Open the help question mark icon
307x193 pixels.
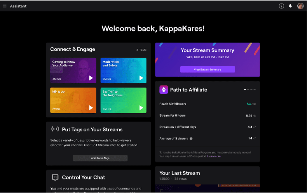(281, 6)
